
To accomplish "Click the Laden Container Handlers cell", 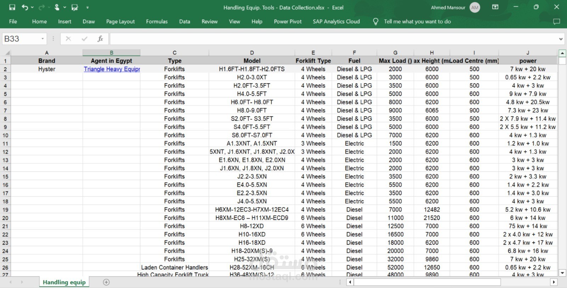I will [x=174, y=267].
